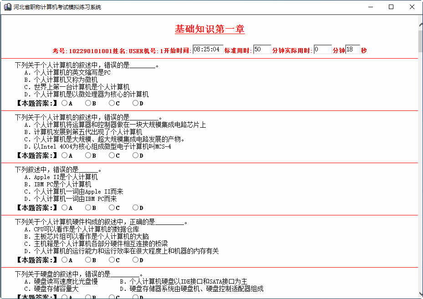The image size is (423, 299).
Task: Click the seconds field showing 18
Action: pos(352,50)
